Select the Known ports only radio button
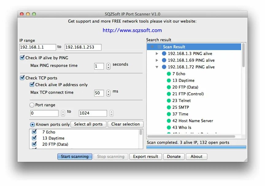The height and width of the screenshot is (186, 265). click(33, 125)
